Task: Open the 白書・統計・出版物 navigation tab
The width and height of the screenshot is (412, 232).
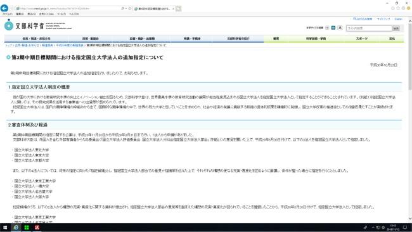Action: pos(142,39)
